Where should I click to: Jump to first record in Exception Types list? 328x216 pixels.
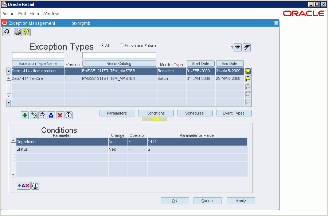pyautogui.click(x=8, y=71)
